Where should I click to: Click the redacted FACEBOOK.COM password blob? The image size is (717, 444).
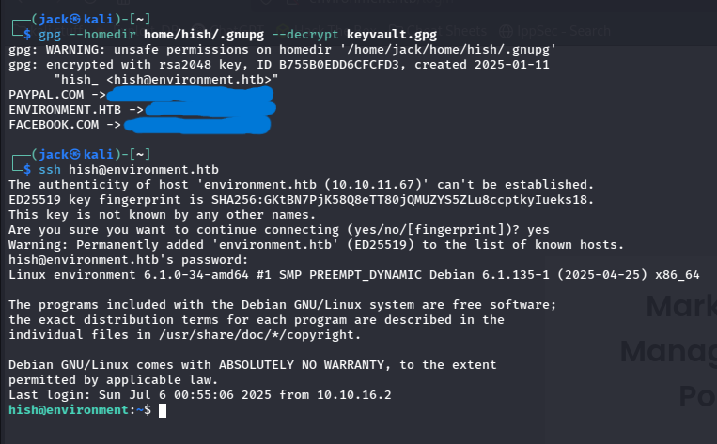coord(197,125)
